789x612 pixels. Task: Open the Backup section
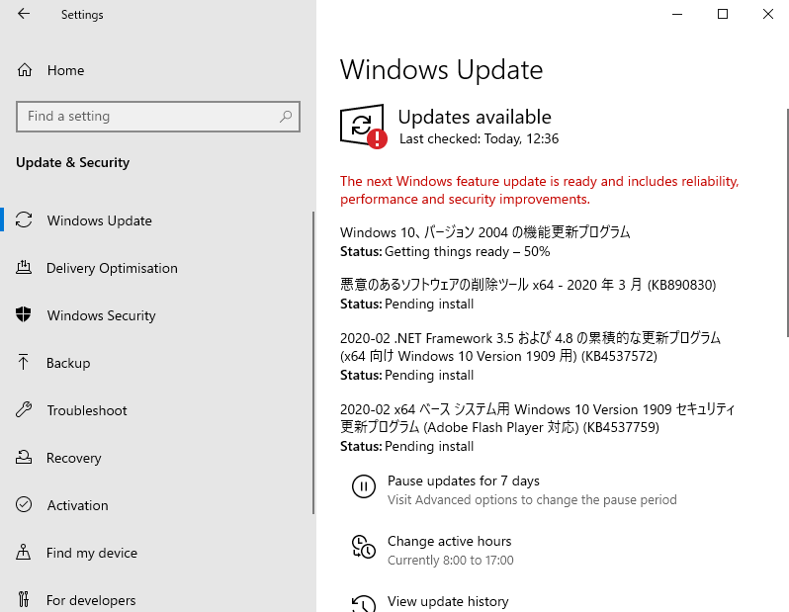pyautogui.click(x=68, y=363)
